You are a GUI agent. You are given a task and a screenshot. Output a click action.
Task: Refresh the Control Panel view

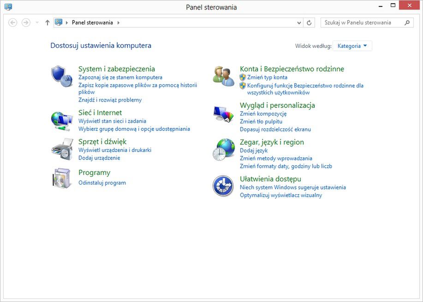click(309, 23)
